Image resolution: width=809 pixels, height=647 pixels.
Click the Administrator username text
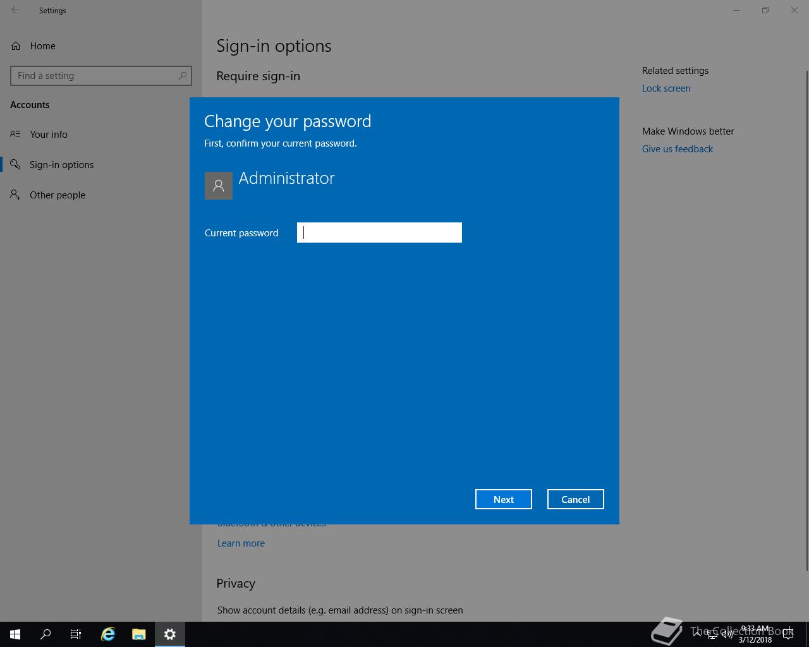286,178
